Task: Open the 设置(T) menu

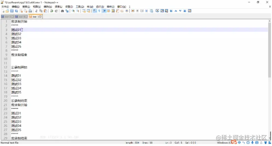Action: pyautogui.click(x=69, y=6)
